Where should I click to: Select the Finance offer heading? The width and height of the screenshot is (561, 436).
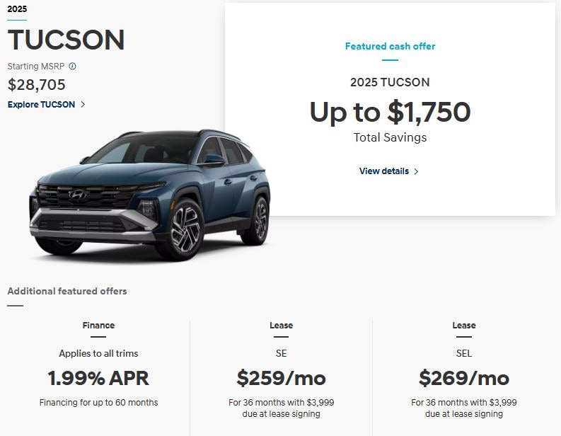tap(98, 326)
